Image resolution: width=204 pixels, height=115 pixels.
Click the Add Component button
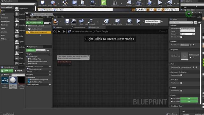(34, 23)
